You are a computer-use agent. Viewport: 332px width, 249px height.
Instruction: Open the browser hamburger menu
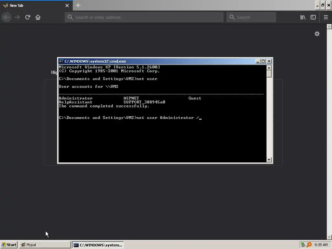(326, 17)
